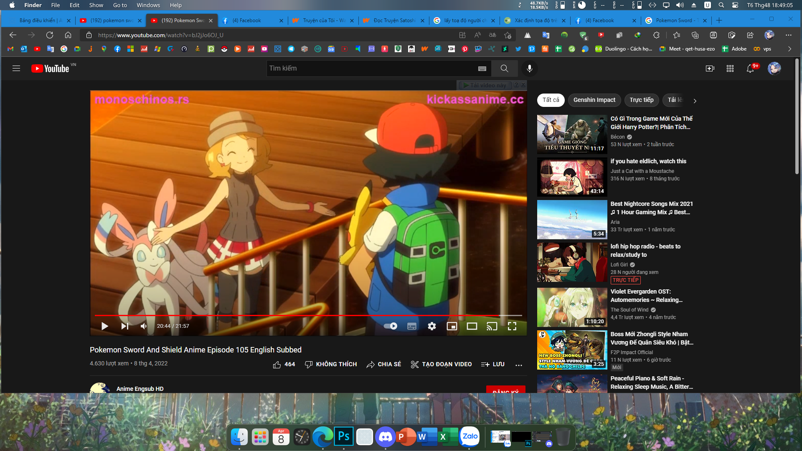Open the YouTube hamburger guide menu
Screen dimensions: 802x451
click(16, 68)
